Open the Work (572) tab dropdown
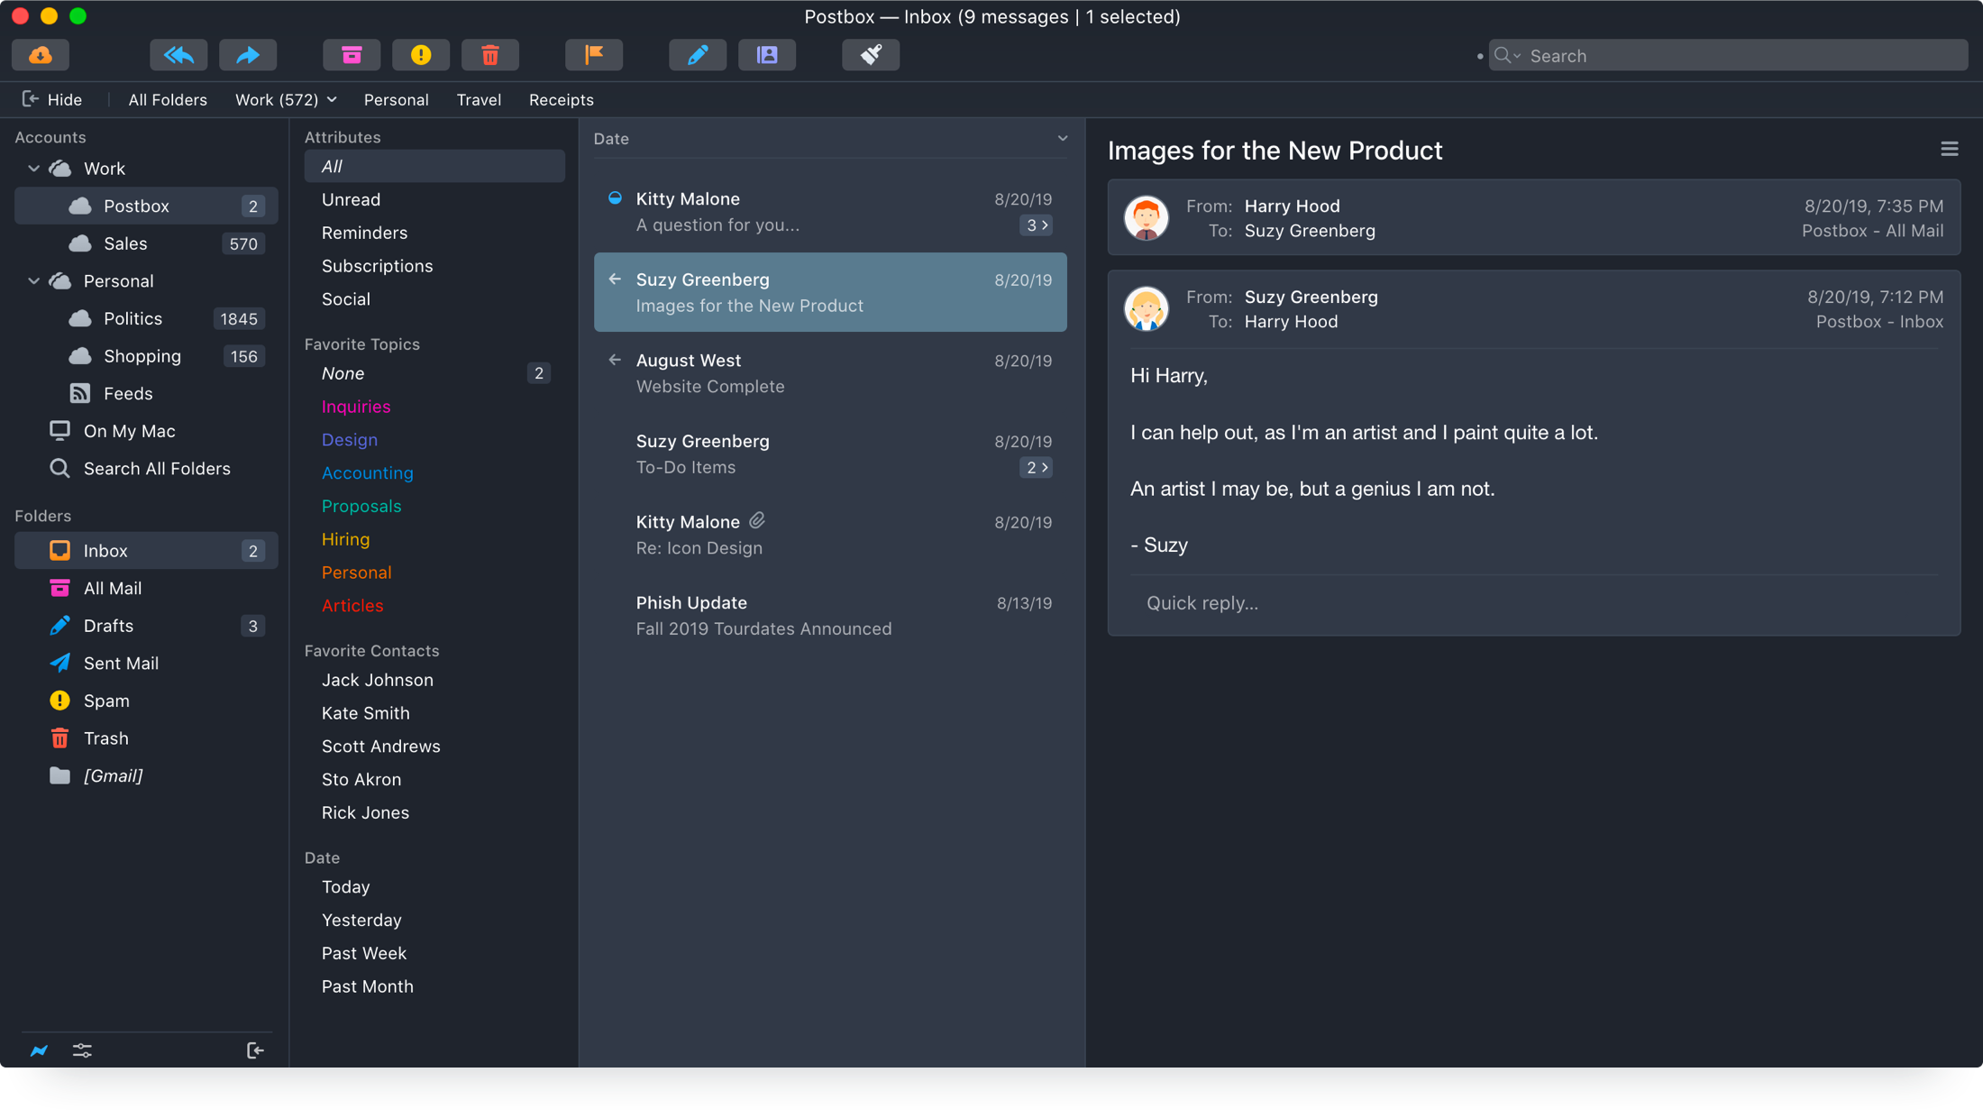 pyautogui.click(x=332, y=100)
